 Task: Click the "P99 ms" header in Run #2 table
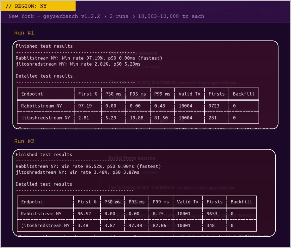coord(161,202)
